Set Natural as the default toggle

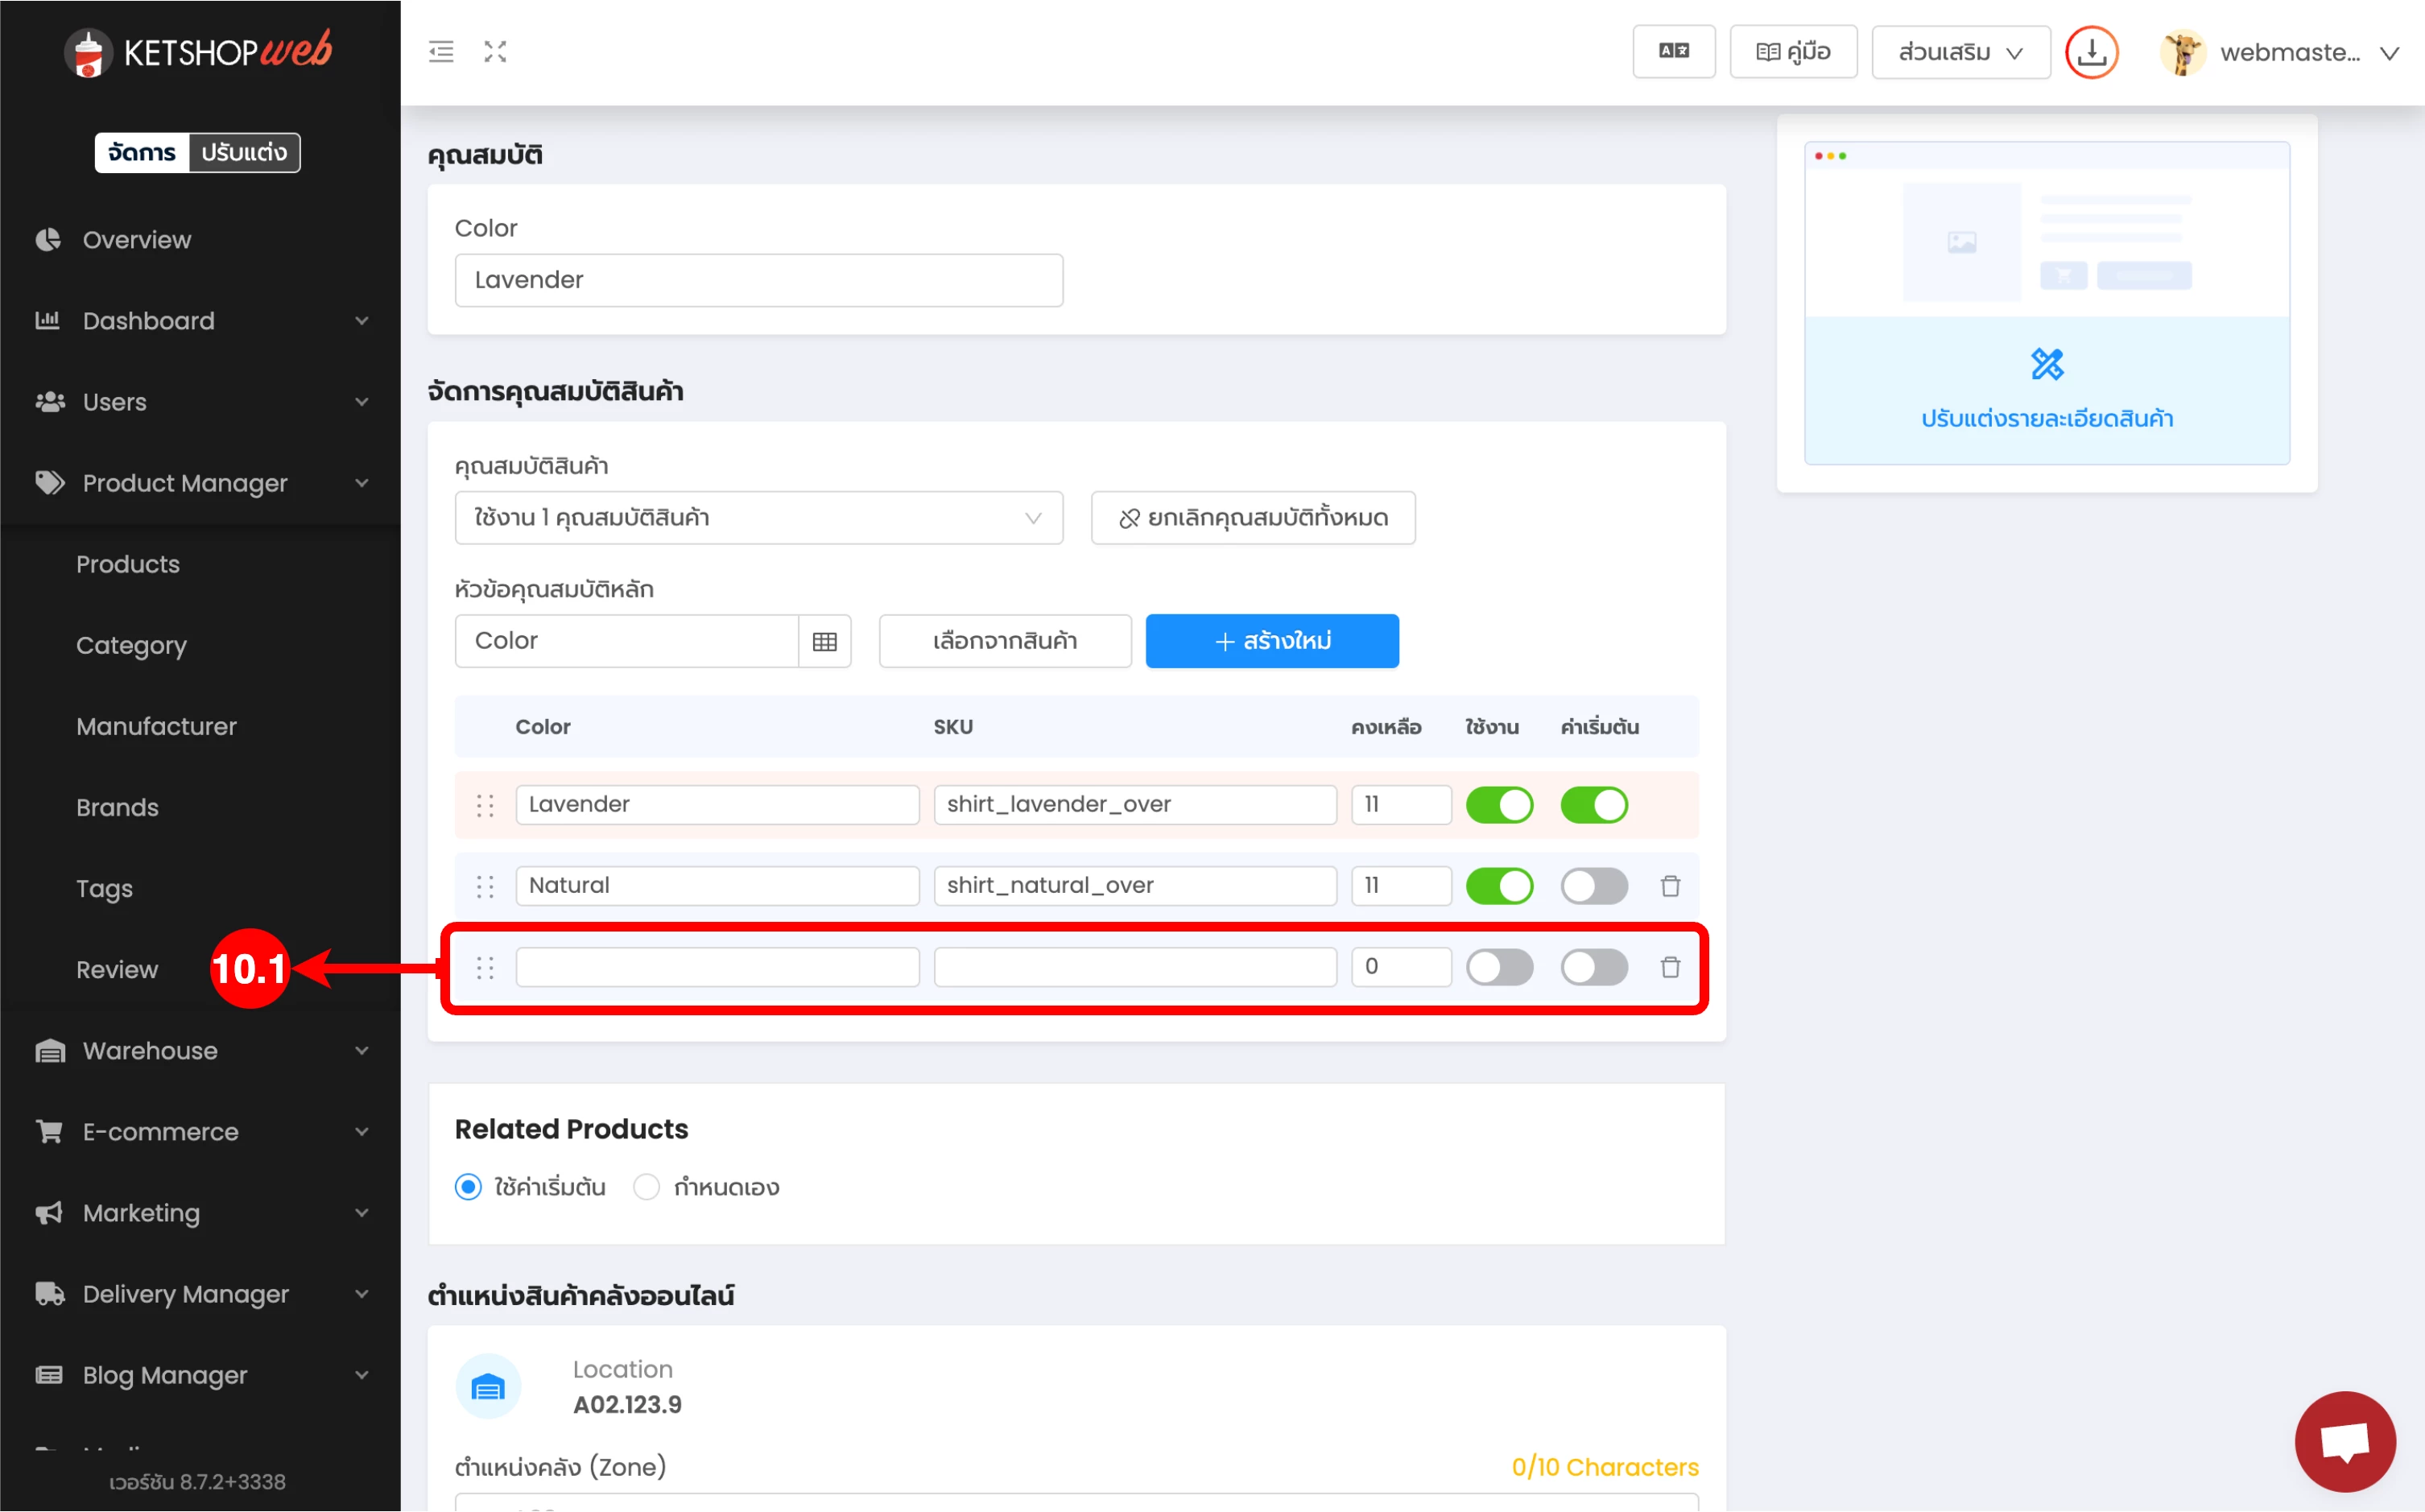click(x=1594, y=886)
